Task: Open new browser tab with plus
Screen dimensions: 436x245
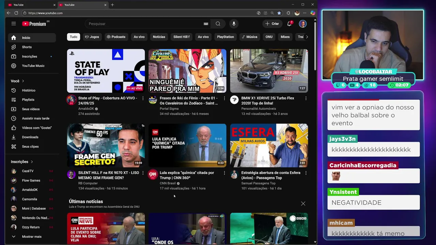Action: (x=112, y=5)
